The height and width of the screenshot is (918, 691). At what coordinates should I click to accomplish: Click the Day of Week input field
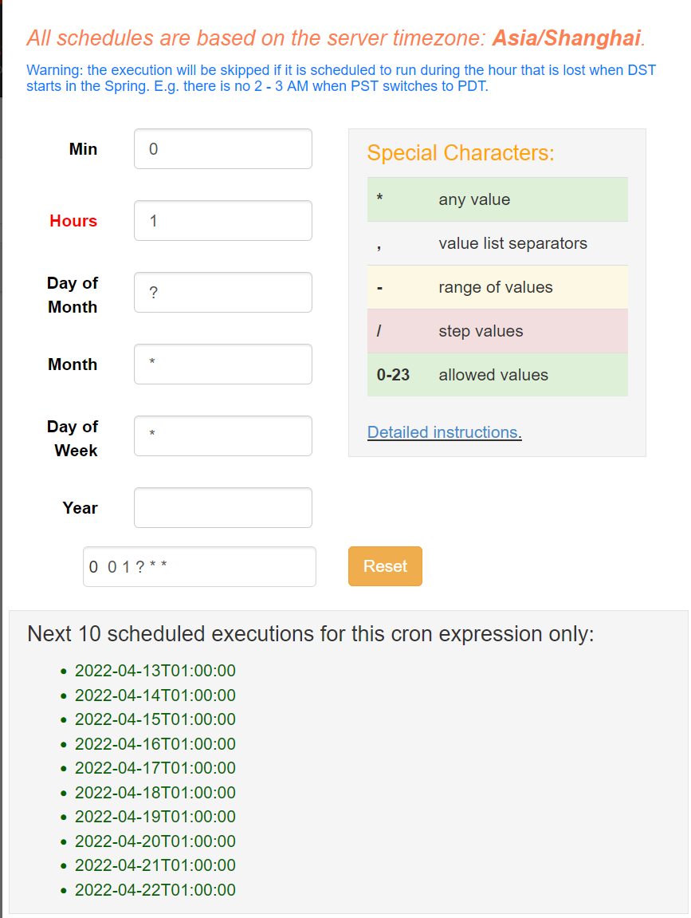tap(222, 436)
